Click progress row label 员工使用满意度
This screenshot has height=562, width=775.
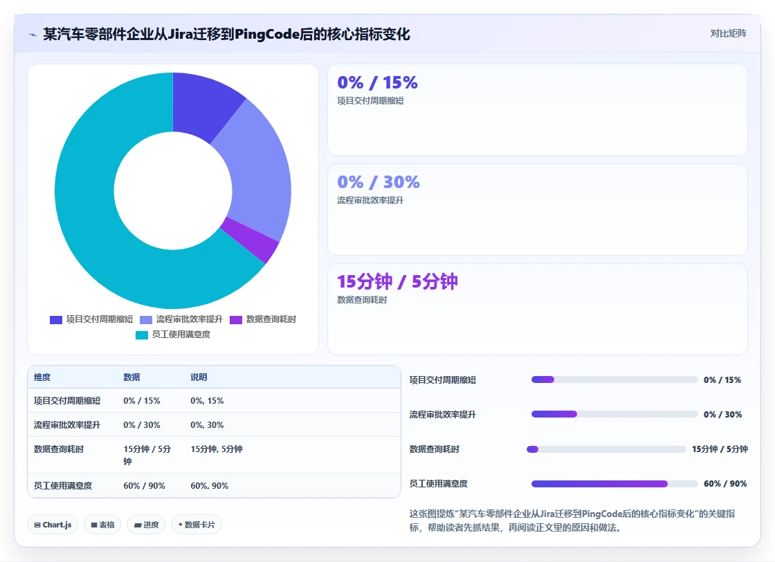click(x=439, y=483)
